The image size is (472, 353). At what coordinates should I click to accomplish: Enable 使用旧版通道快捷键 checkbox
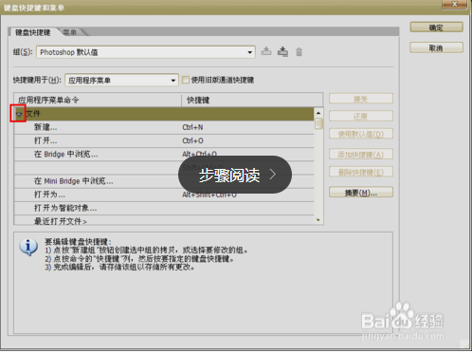(186, 80)
